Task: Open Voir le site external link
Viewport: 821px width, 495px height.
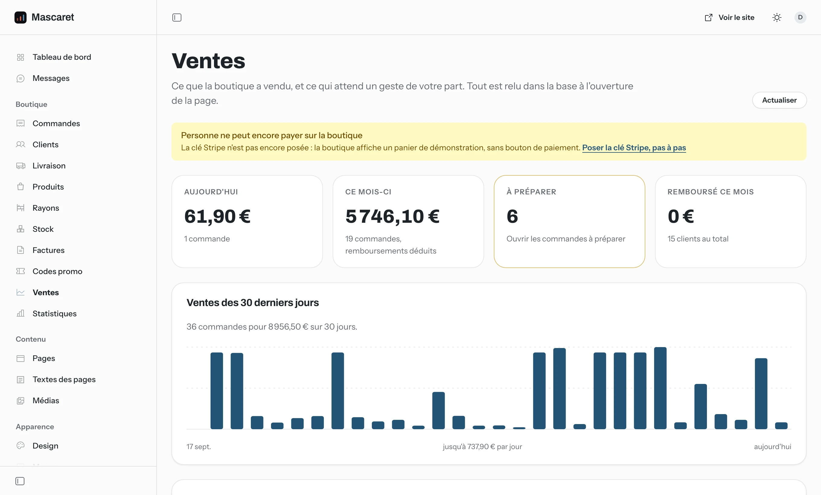Action: pos(729,17)
